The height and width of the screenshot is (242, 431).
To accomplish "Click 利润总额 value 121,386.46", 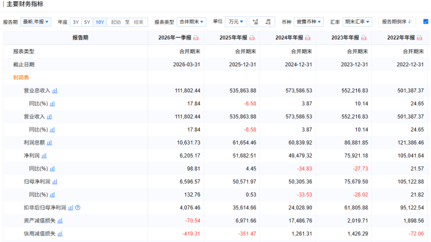I will (x=410, y=143).
